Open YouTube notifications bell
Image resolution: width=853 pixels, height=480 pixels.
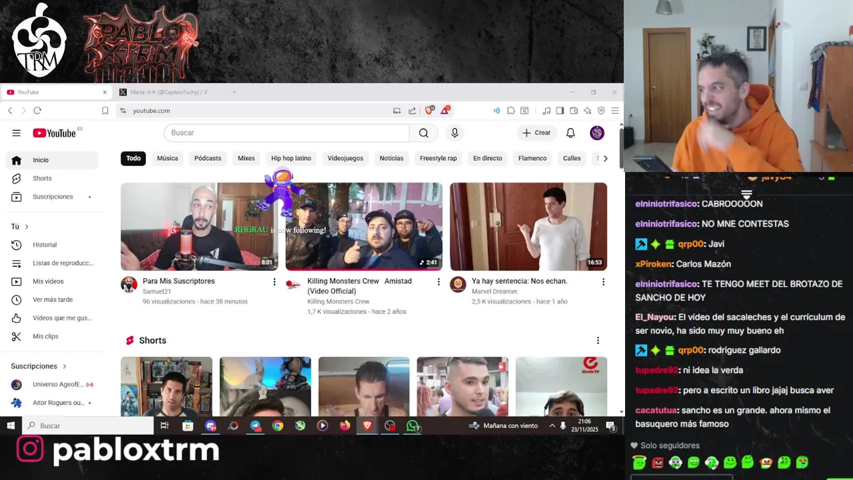(x=570, y=133)
